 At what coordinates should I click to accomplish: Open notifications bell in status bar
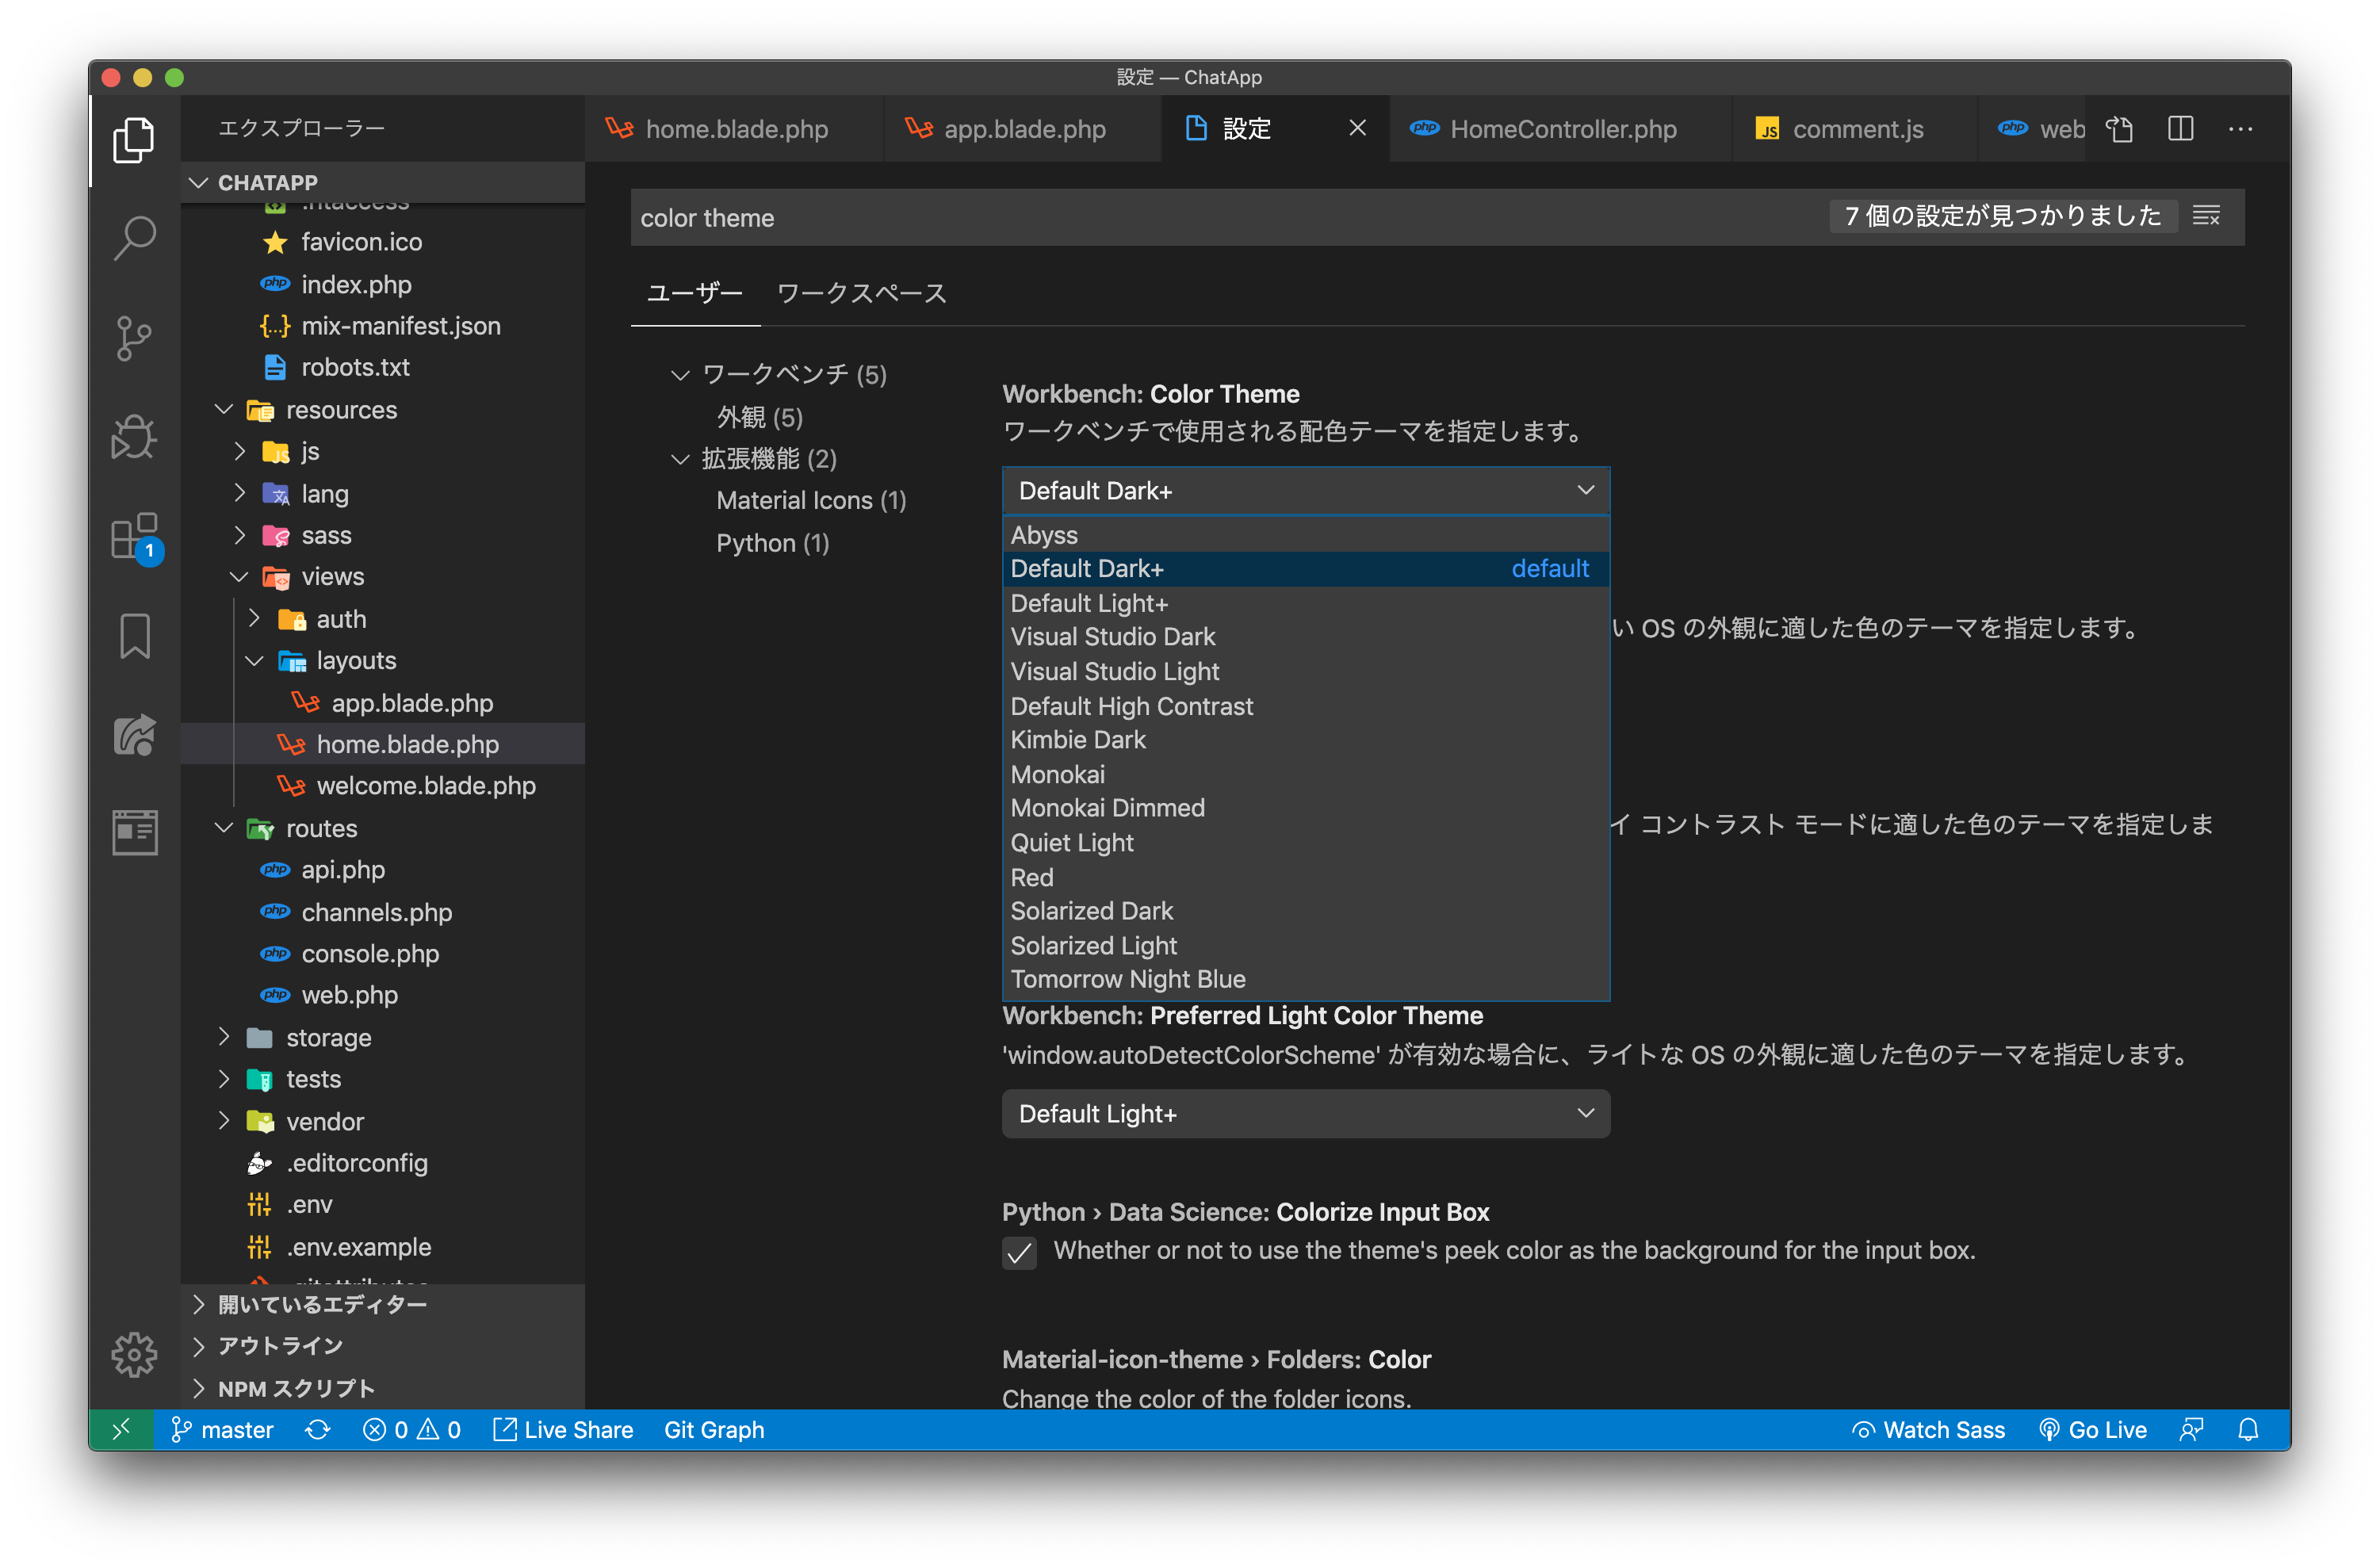click(x=2247, y=1430)
